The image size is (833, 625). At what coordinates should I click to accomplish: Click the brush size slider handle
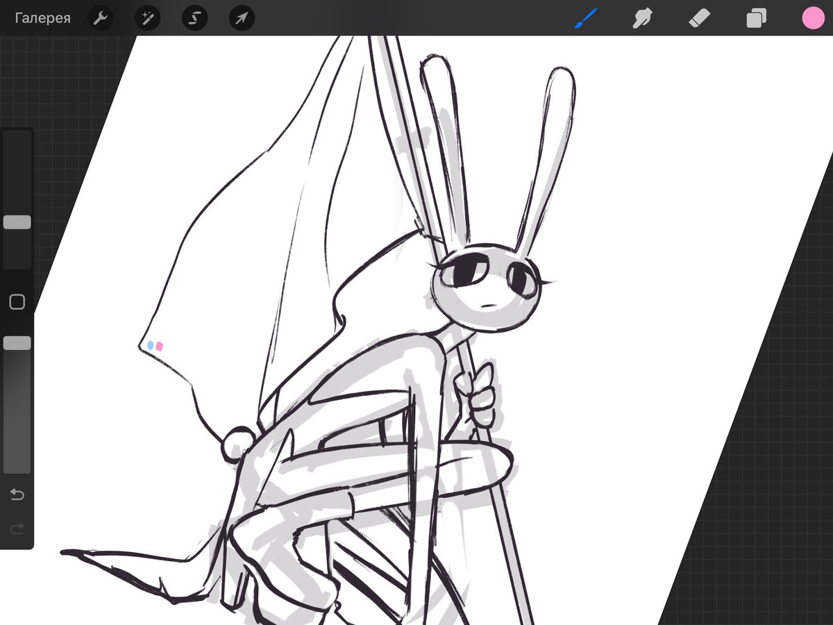point(17,222)
